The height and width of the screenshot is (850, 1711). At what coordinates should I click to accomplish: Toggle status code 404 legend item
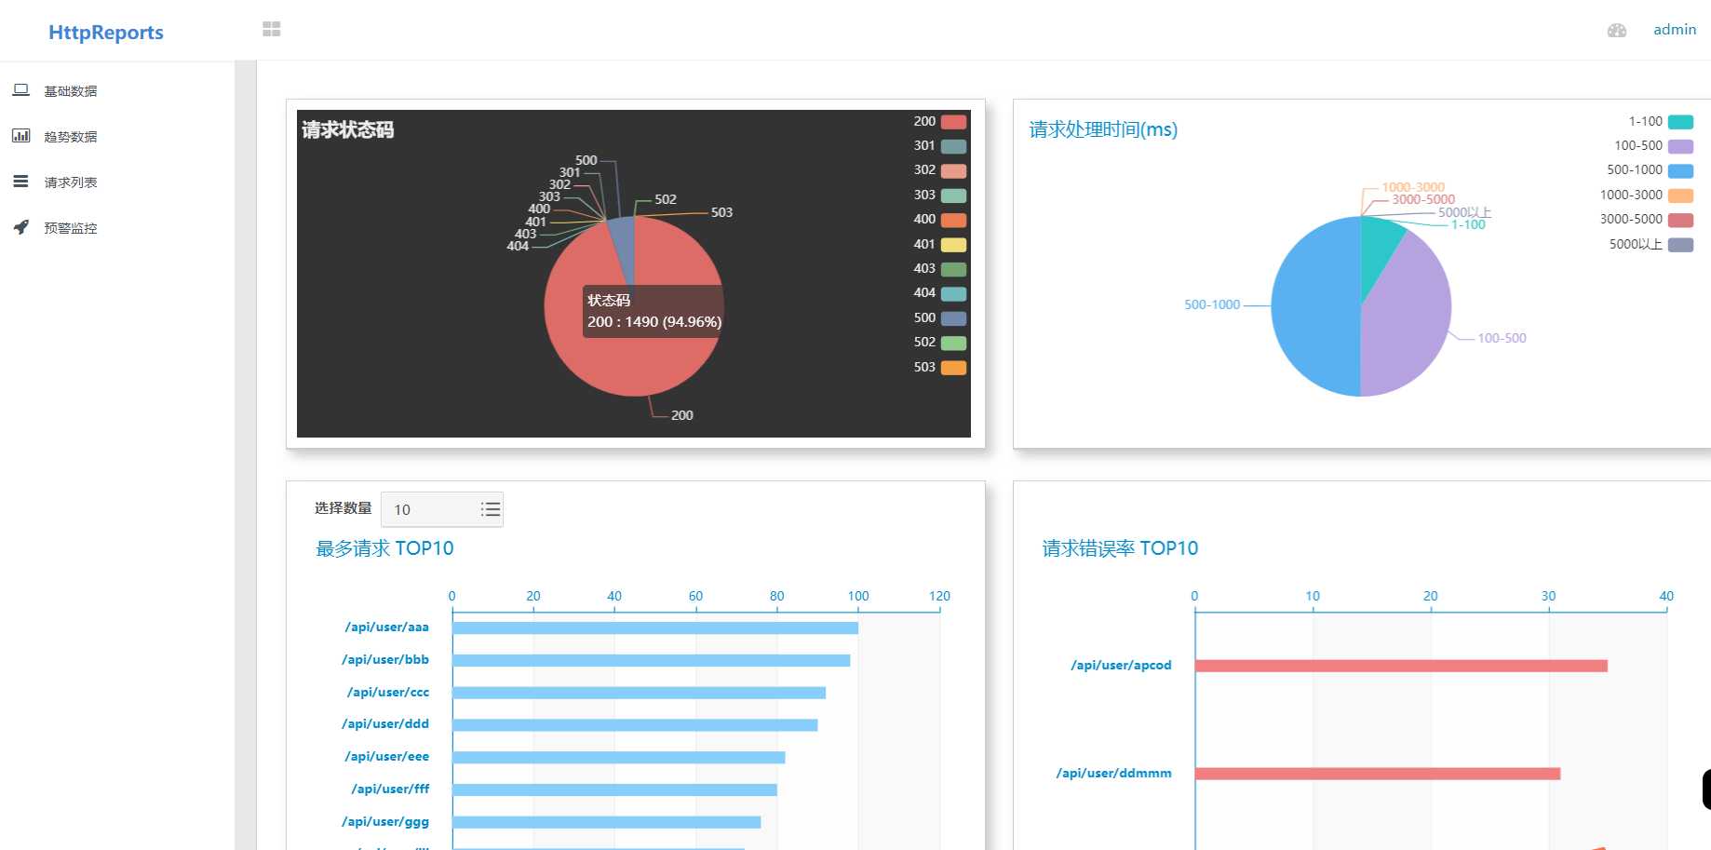pyautogui.click(x=939, y=293)
